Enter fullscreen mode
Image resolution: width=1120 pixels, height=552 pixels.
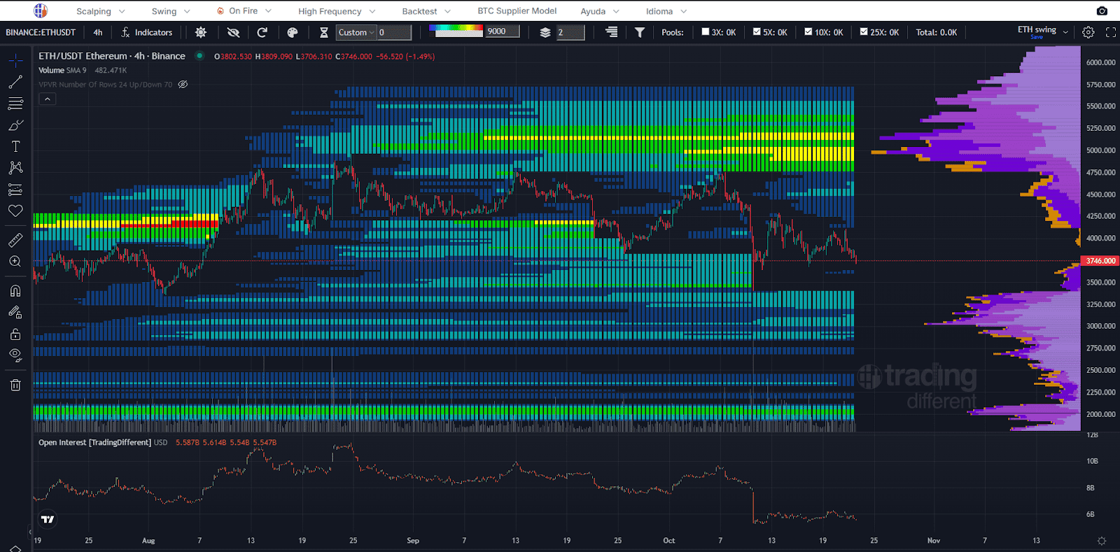tap(1111, 32)
